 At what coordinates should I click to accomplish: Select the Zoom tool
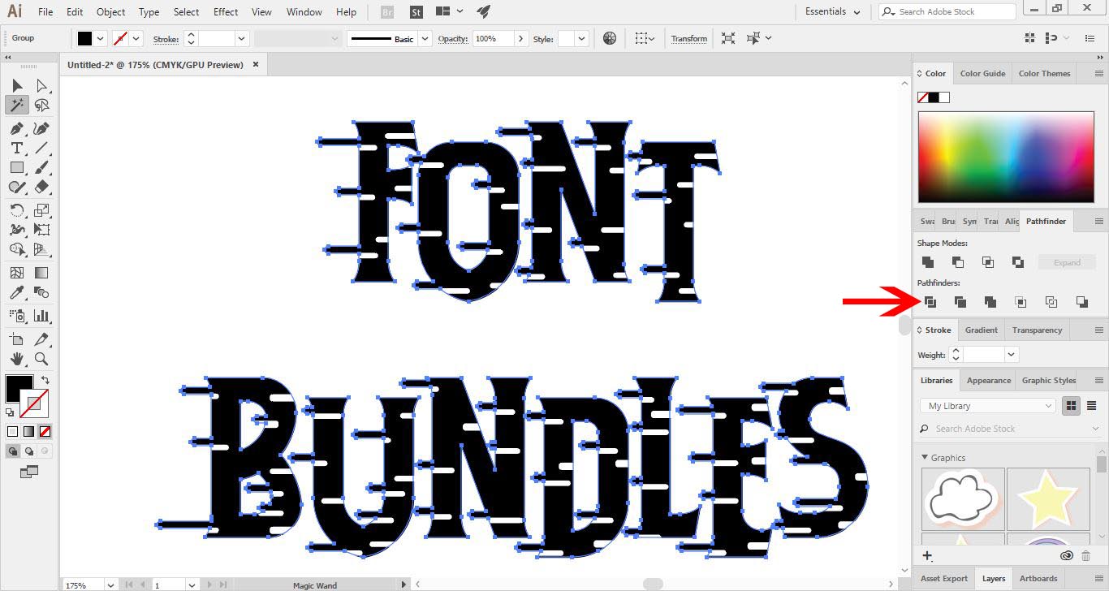[x=41, y=358]
